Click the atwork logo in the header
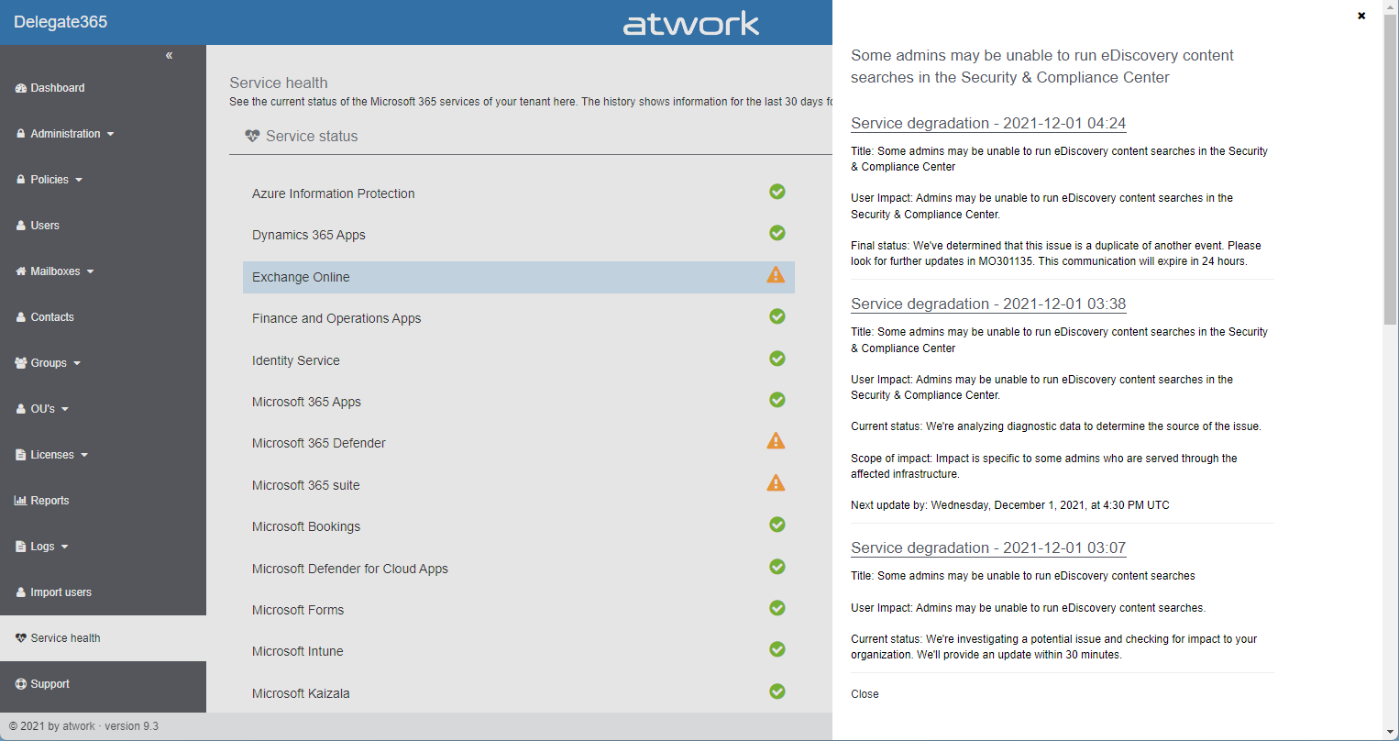Viewport: 1399px width, 741px height. [x=691, y=23]
